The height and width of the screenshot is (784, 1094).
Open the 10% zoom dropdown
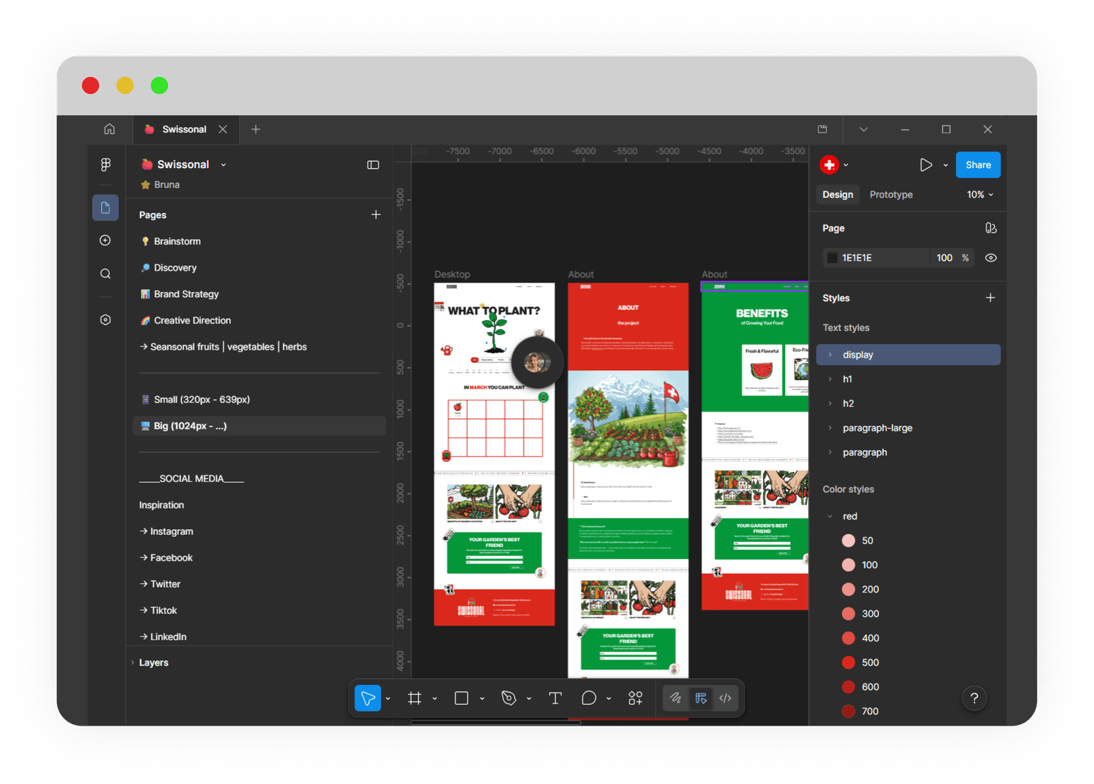tap(980, 194)
